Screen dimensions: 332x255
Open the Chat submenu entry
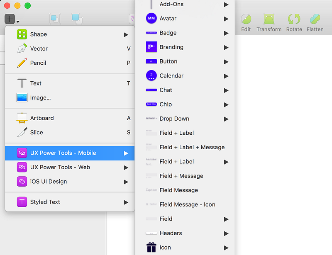[x=185, y=90]
